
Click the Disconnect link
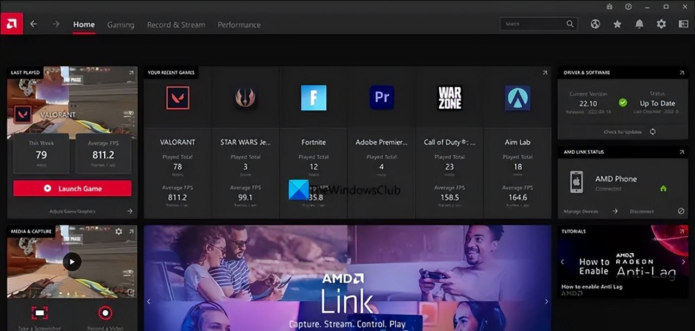click(642, 211)
